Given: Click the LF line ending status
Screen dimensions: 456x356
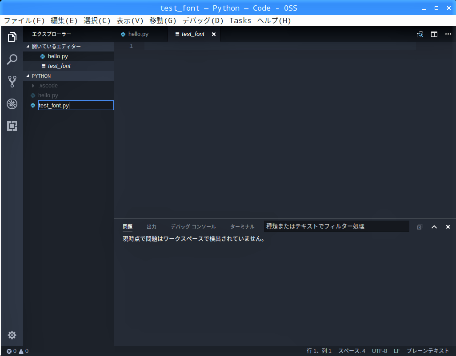Looking at the screenshot, I should coord(397,351).
